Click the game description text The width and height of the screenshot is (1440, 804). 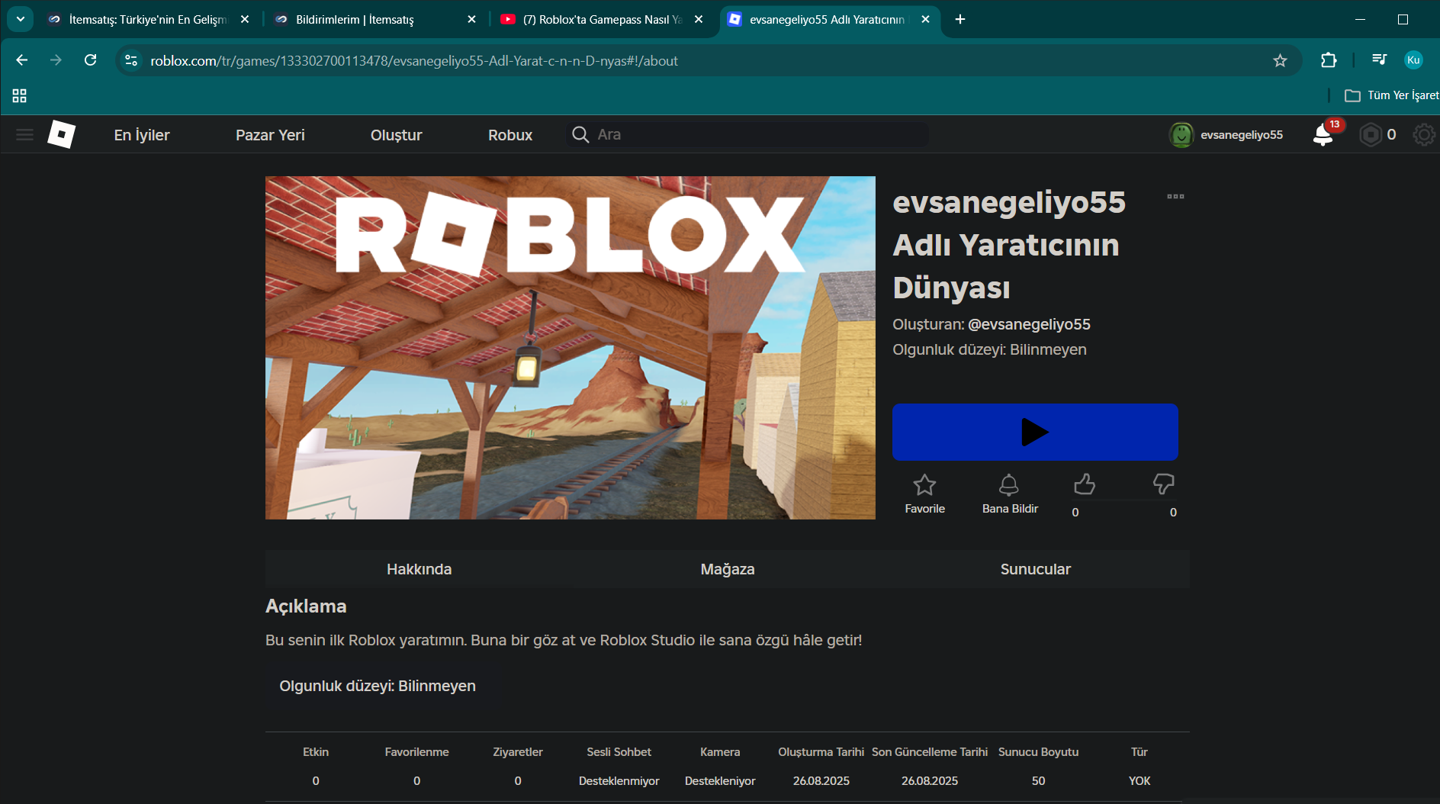click(564, 640)
